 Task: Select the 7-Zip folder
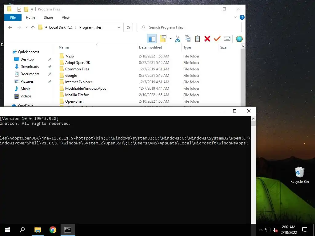[x=70, y=56]
